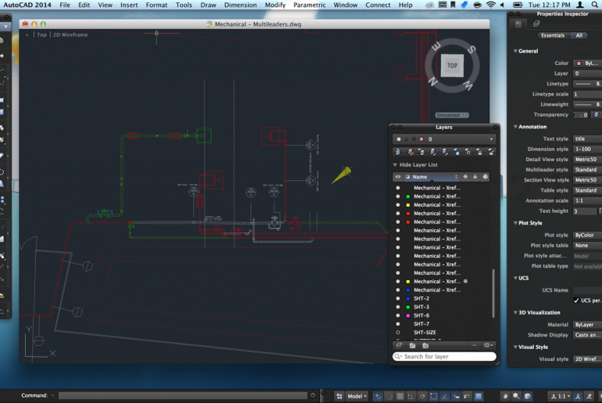Open the layer properties tab in Properties Inspector

click(536, 24)
